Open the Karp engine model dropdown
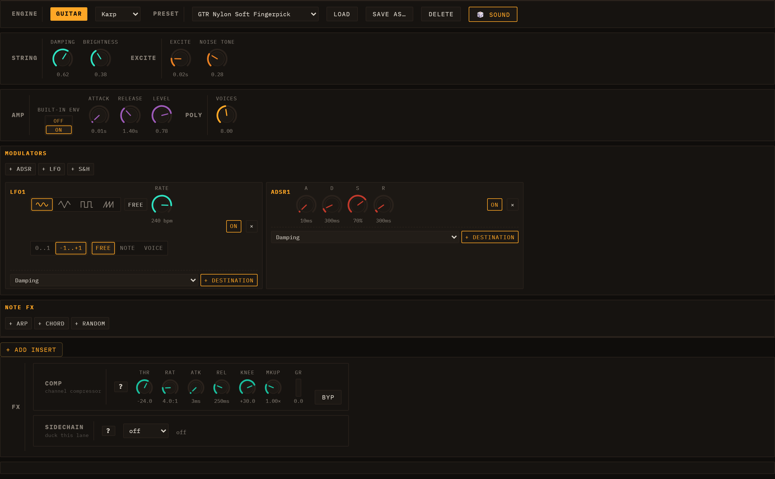Viewport: 775px width, 479px height. click(x=118, y=14)
